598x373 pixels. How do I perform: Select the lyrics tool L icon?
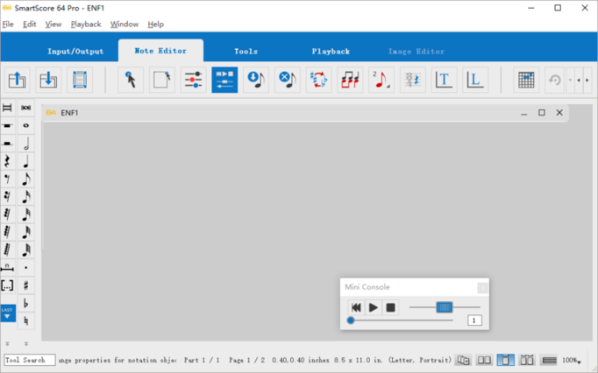click(x=474, y=81)
